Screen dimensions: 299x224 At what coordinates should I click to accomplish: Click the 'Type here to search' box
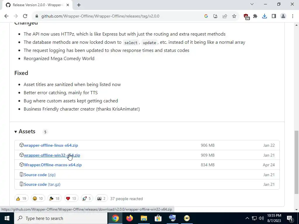point(61,218)
